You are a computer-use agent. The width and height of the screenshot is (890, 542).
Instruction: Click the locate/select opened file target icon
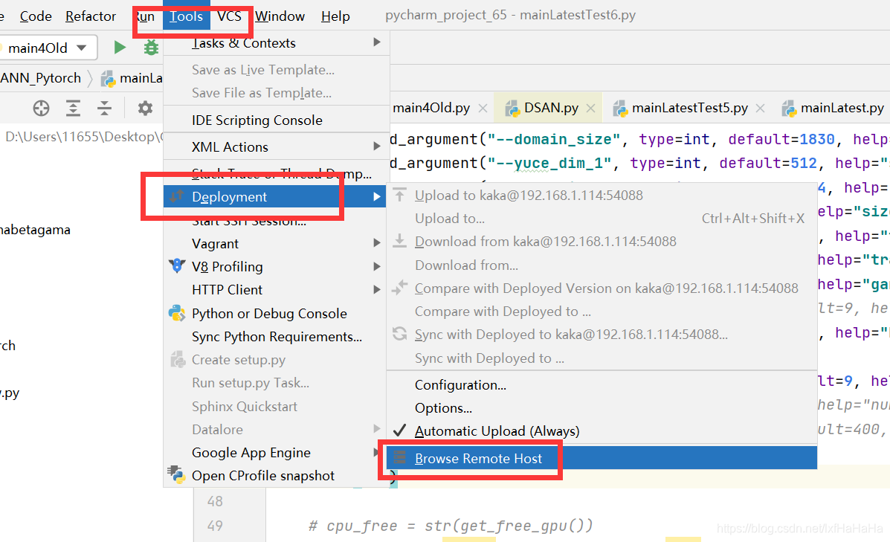tap(41, 108)
